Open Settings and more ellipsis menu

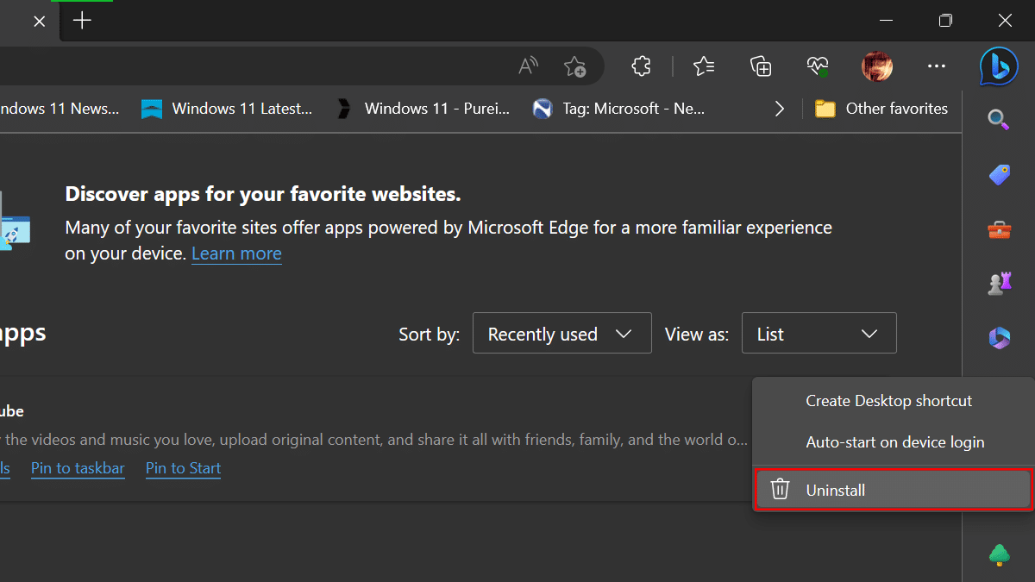[x=937, y=66]
